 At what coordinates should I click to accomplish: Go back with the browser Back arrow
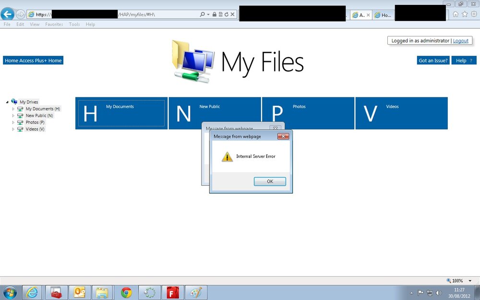pos(8,14)
